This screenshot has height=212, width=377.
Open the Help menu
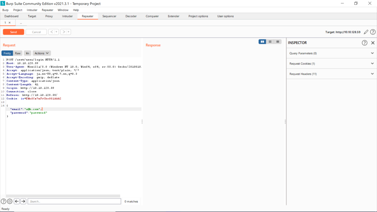point(76,10)
